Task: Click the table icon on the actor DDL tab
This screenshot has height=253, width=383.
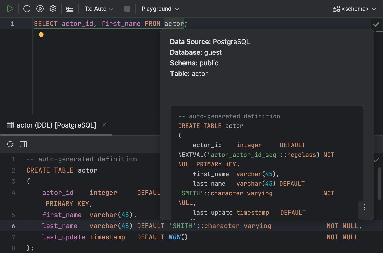Action: tap(10, 125)
